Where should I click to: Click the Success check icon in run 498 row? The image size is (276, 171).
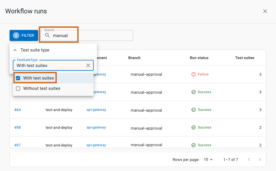[194, 127]
